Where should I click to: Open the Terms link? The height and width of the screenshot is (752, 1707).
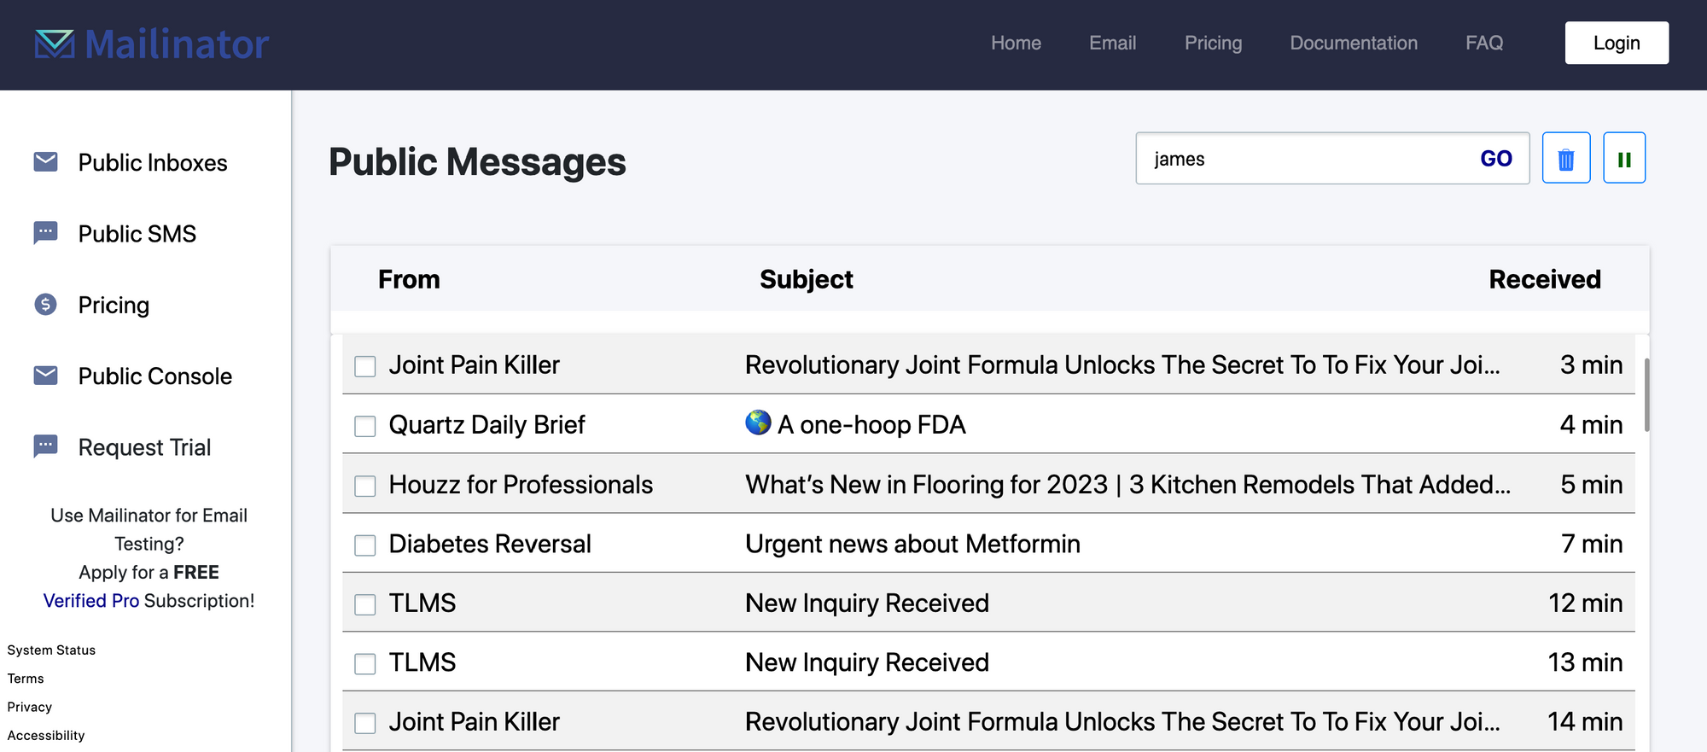[26, 679]
